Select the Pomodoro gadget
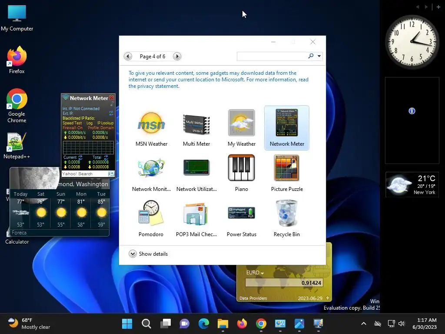The image size is (445, 334). click(151, 219)
